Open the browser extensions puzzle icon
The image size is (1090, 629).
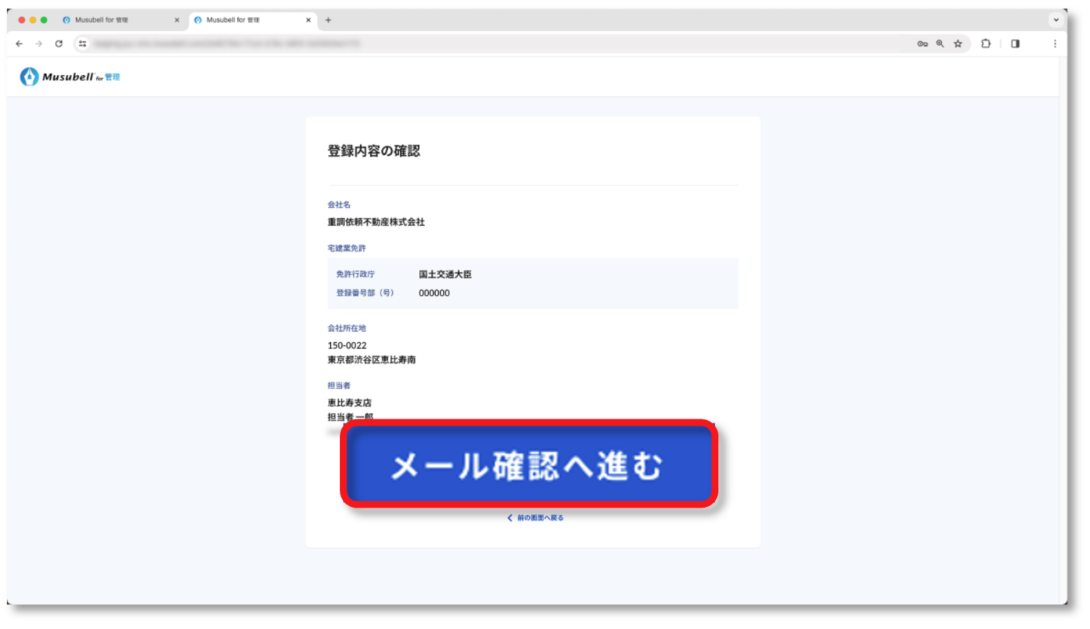click(986, 43)
